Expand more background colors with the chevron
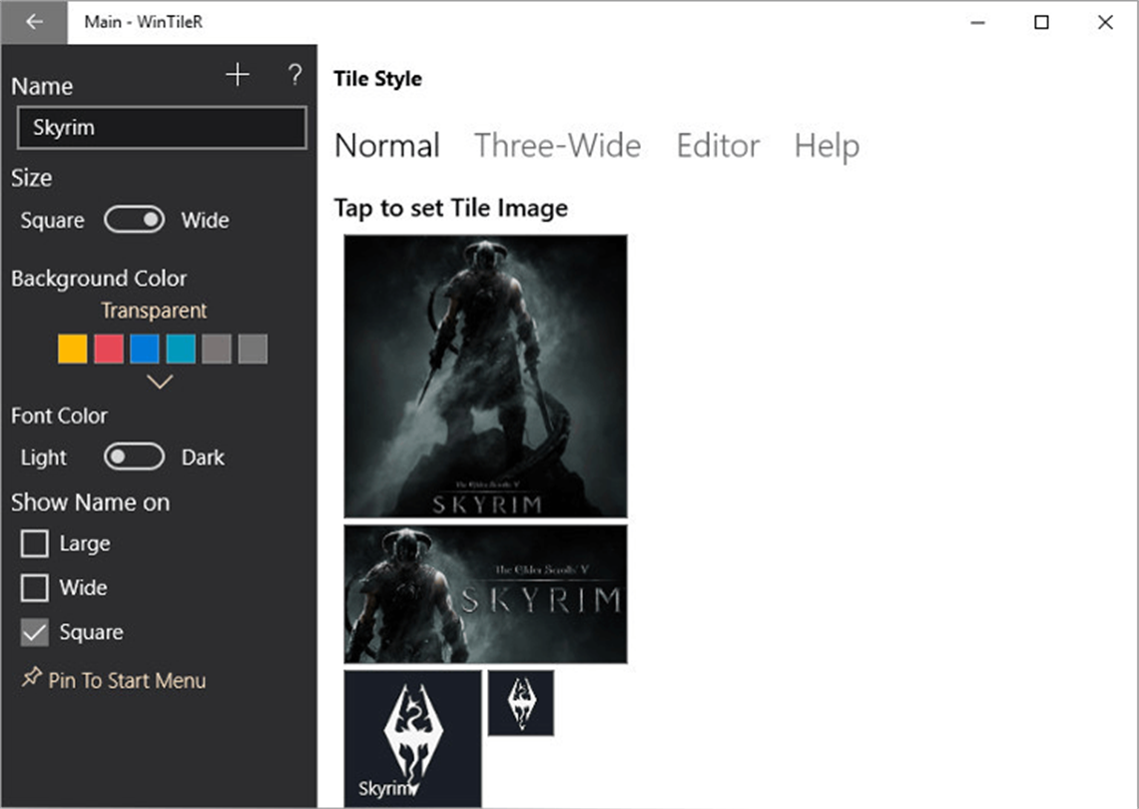This screenshot has height=809, width=1139. point(160,382)
